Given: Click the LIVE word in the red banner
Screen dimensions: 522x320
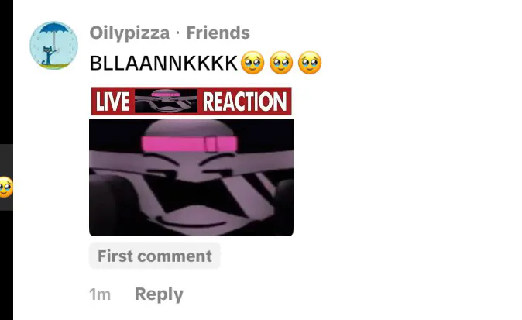Looking at the screenshot, I should pyautogui.click(x=112, y=102).
